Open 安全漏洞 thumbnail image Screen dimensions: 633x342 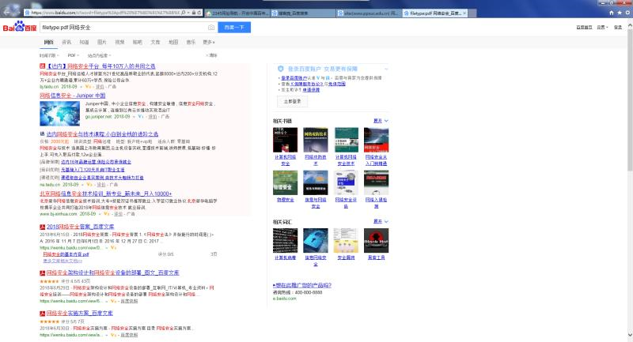346,240
